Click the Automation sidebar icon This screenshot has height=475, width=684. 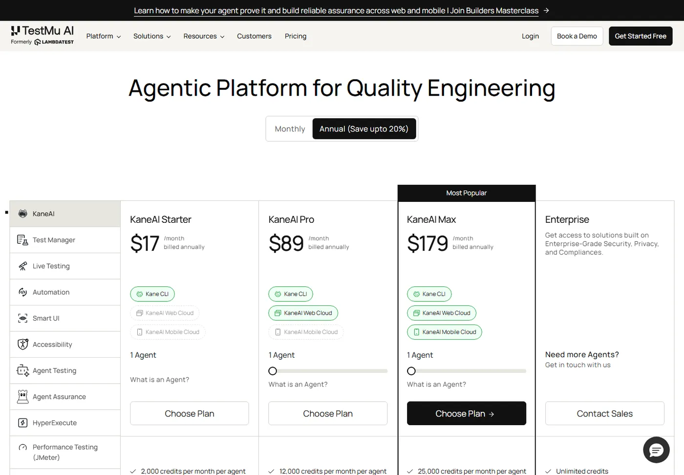(22, 292)
